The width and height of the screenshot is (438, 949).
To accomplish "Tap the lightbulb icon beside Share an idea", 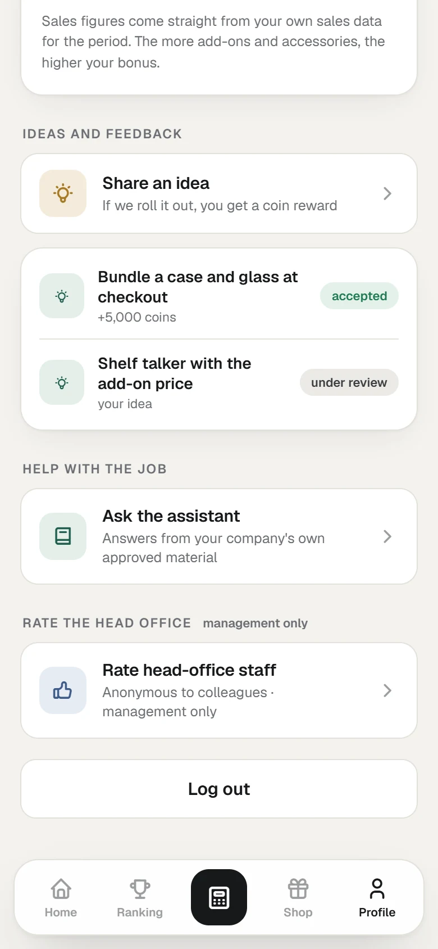I will tap(63, 193).
